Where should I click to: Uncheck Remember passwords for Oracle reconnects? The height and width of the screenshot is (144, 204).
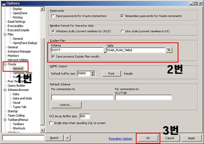coord(122,16)
